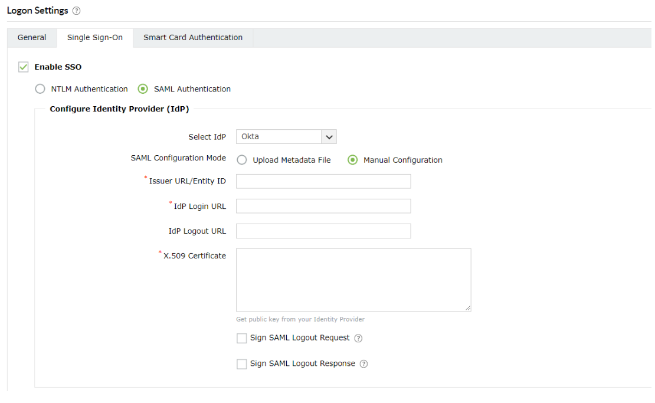The height and width of the screenshot is (403, 655).
Task: Click the Okta IdP combo box
Action: pos(279,137)
